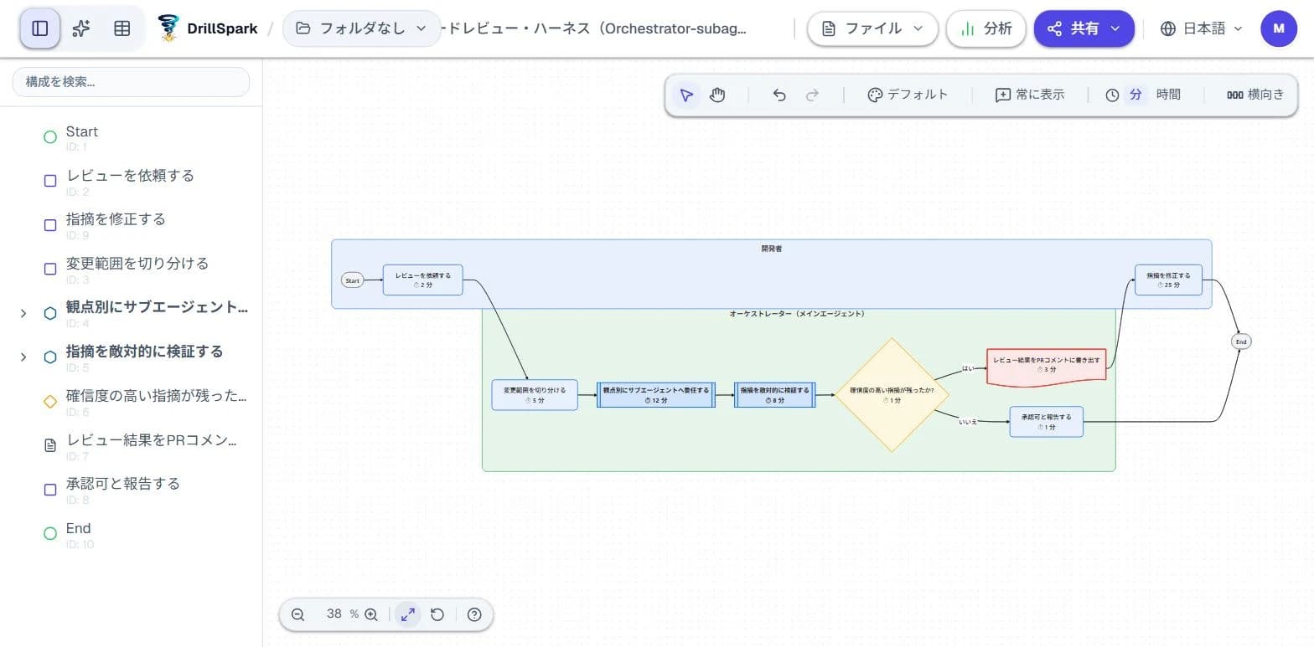Click the redo arrow icon
This screenshot has height=647, width=1314.
[812, 95]
